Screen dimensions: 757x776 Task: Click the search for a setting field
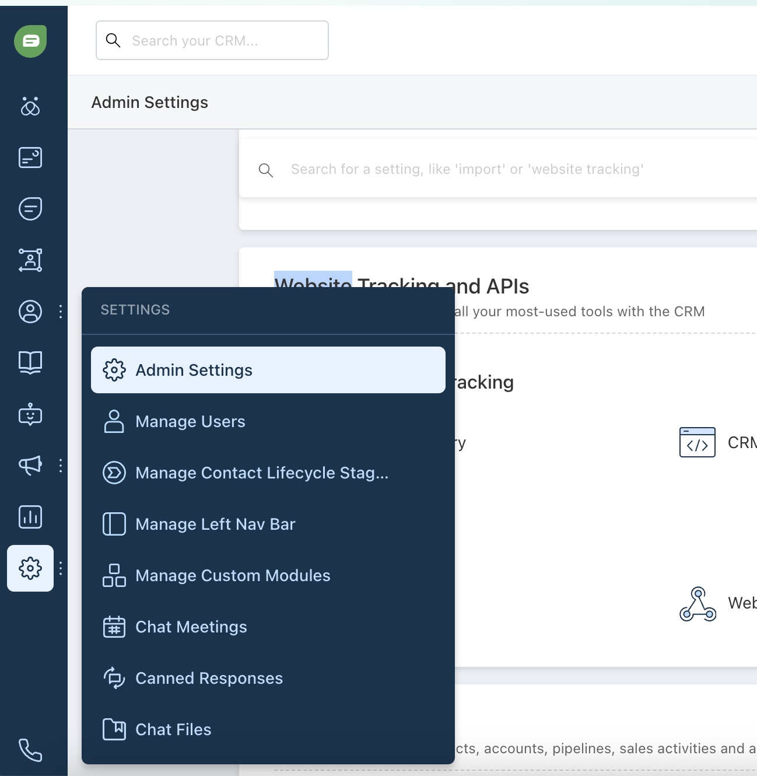point(467,169)
